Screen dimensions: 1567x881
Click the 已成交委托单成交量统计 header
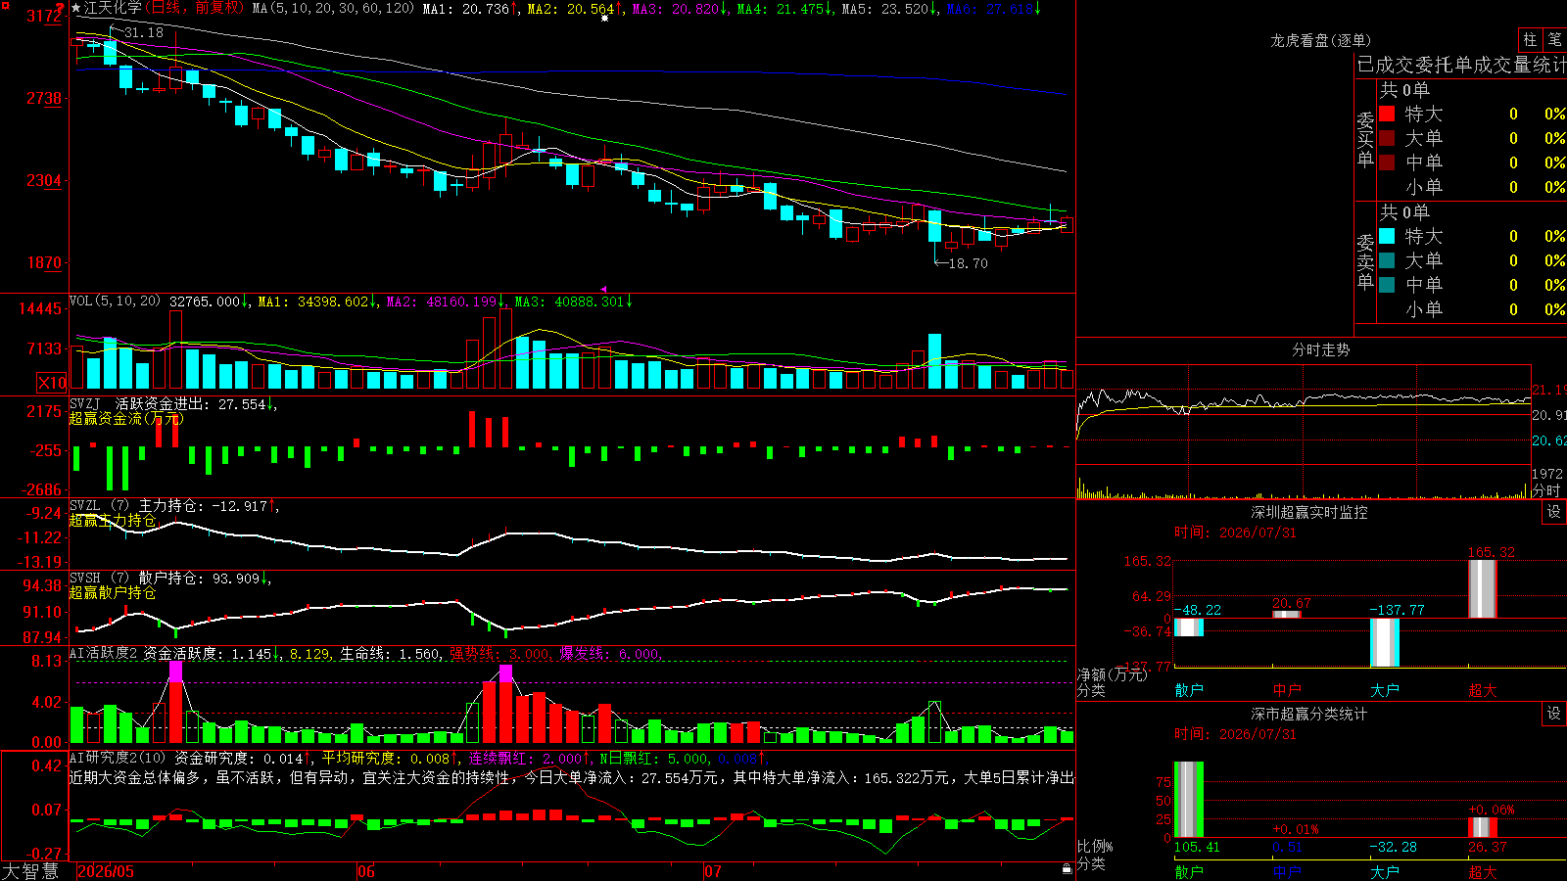pos(1461,66)
